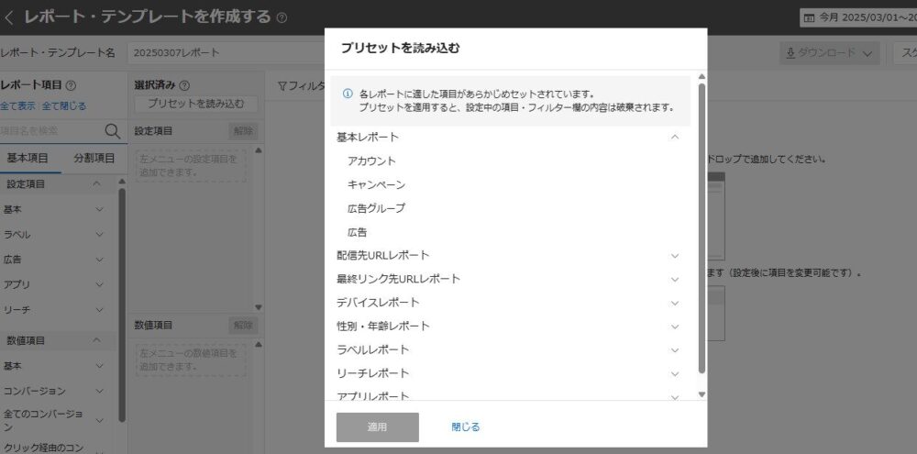Switch to 分割項目 tab
This screenshot has height=454, width=917.
point(94,158)
